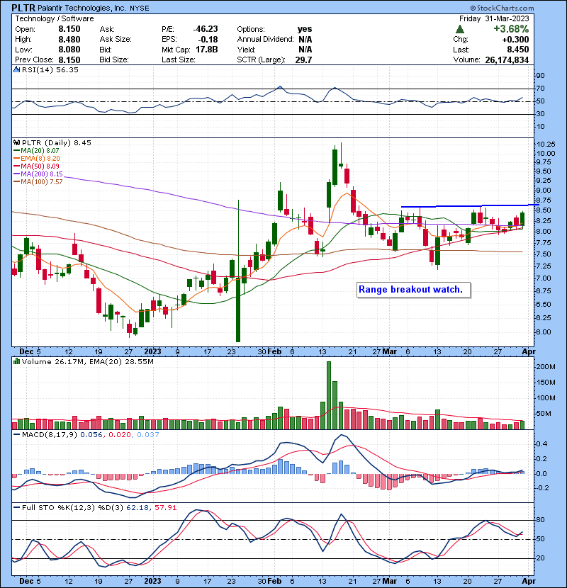Click the Friday 31-Mar-2023 date label

[494, 18]
